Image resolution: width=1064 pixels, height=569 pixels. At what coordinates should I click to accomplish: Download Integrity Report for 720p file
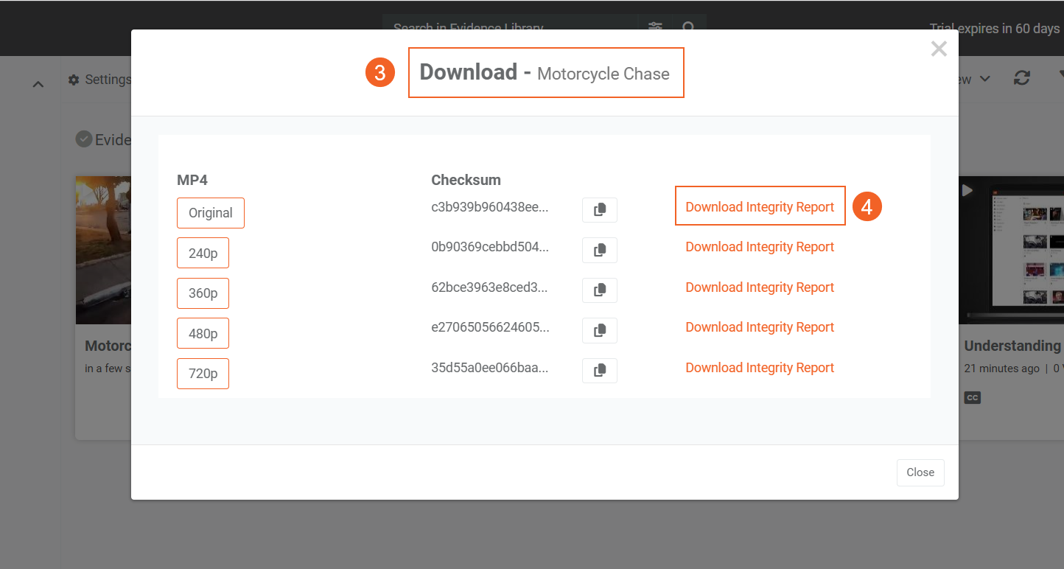coord(759,368)
